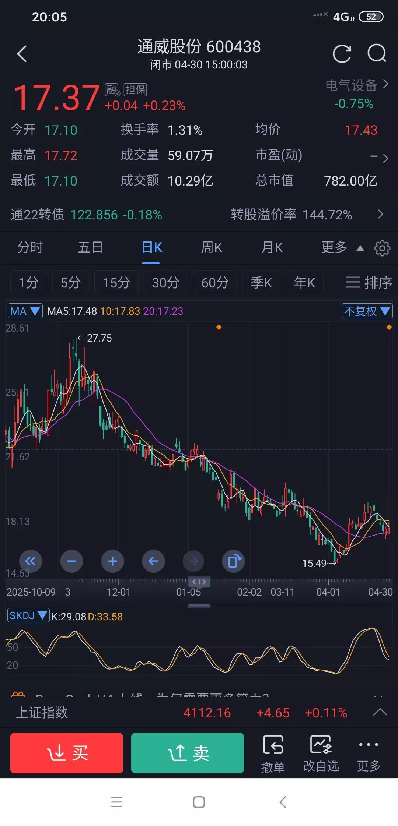Rotate chart to landscape view
This screenshot has height=826, width=398.
click(x=234, y=561)
